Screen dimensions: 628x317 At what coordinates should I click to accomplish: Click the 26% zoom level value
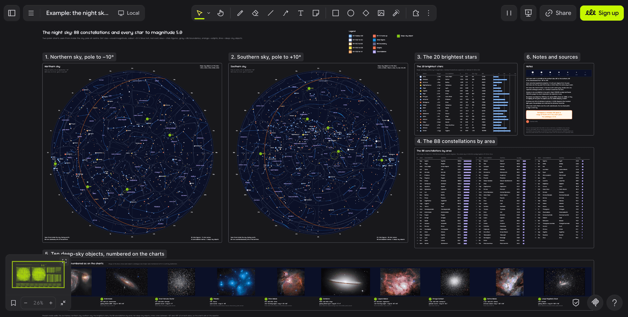pyautogui.click(x=38, y=303)
